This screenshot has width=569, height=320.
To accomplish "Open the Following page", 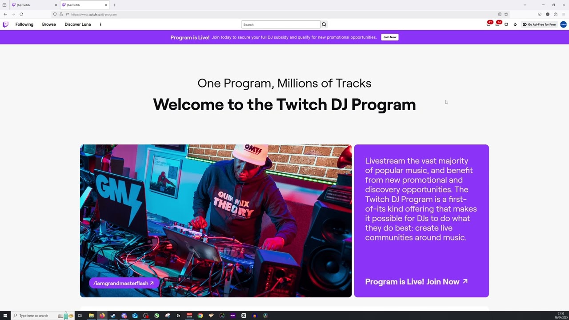I will [x=24, y=24].
